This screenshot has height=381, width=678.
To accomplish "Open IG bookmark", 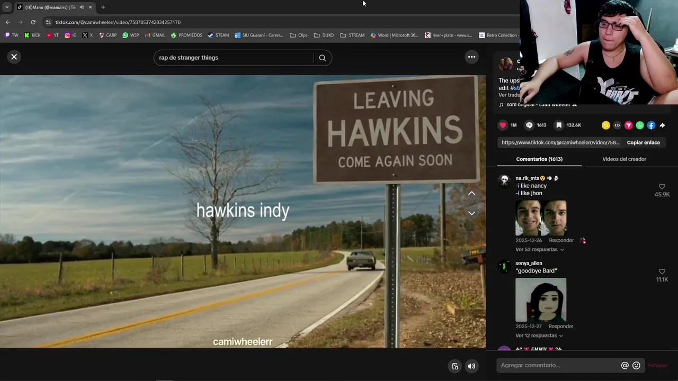I will coord(70,35).
